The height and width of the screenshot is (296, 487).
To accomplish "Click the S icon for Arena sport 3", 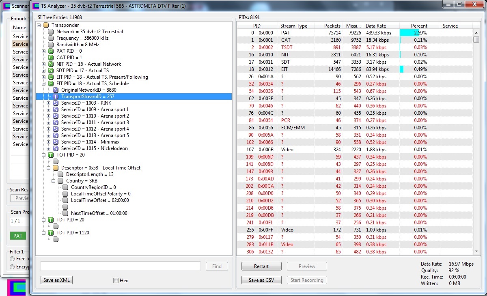I will 56,122.
